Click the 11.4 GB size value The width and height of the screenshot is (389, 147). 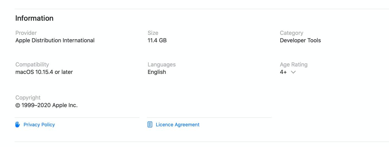click(157, 40)
